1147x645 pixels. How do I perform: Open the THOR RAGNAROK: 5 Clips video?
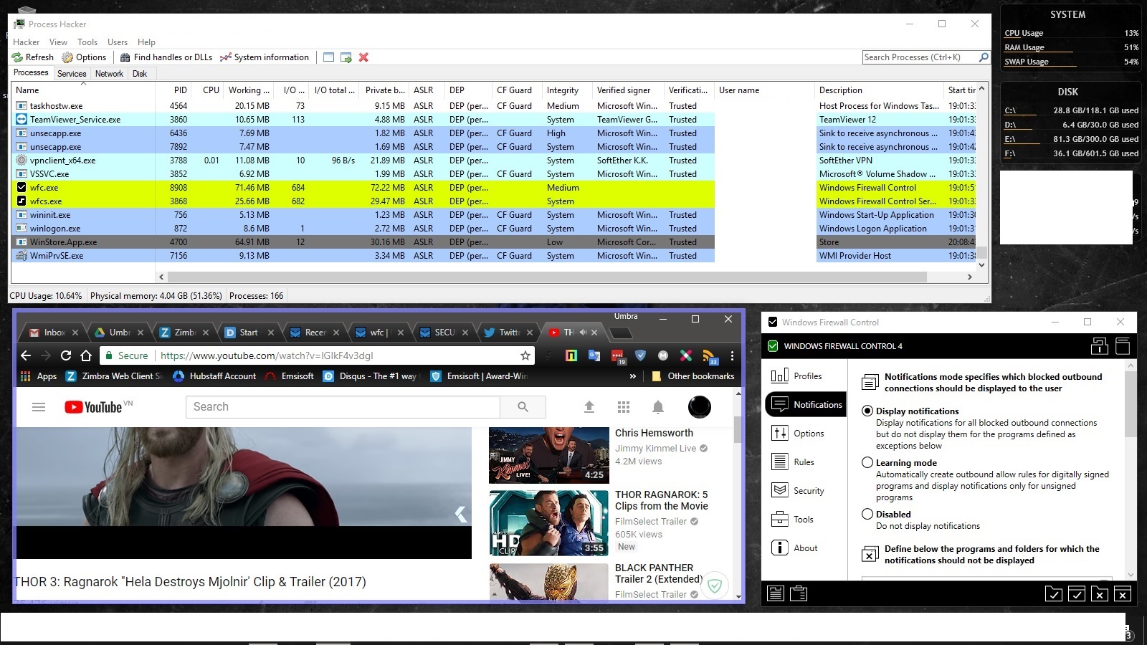point(549,522)
